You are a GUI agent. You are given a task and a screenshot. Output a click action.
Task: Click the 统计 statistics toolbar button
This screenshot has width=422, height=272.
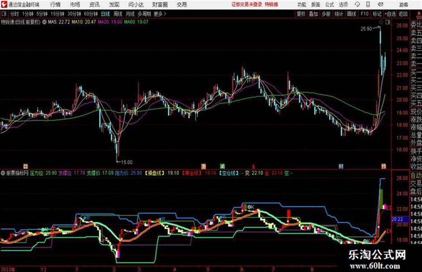point(338,14)
